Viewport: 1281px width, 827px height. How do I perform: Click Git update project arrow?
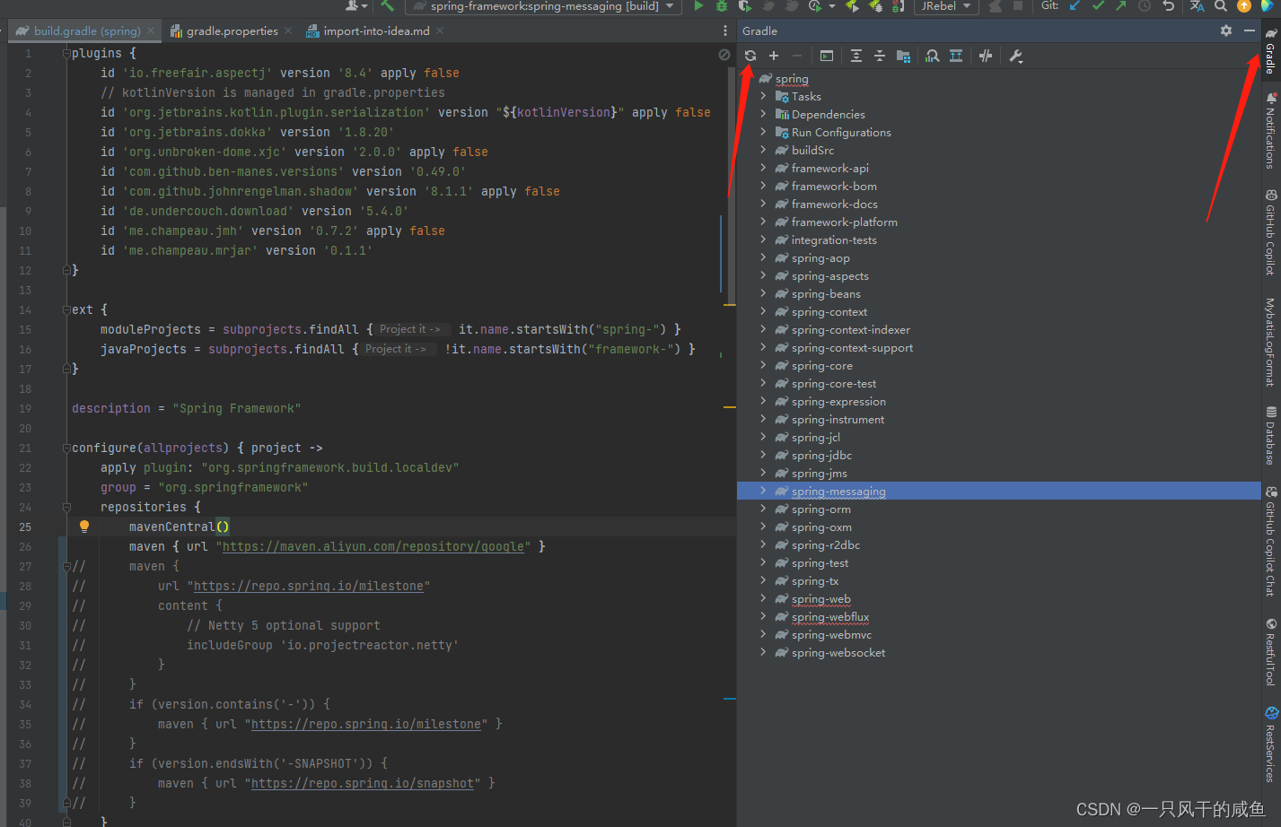[x=1075, y=6]
